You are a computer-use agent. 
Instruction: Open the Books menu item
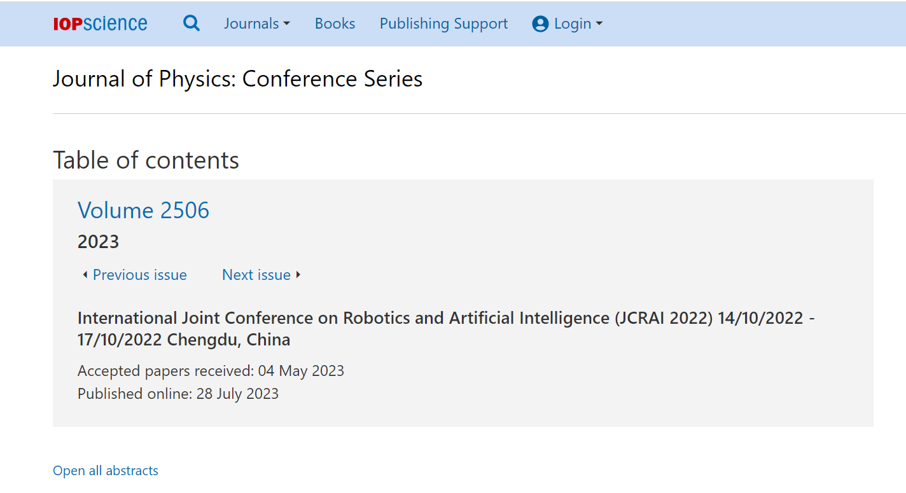[335, 24]
